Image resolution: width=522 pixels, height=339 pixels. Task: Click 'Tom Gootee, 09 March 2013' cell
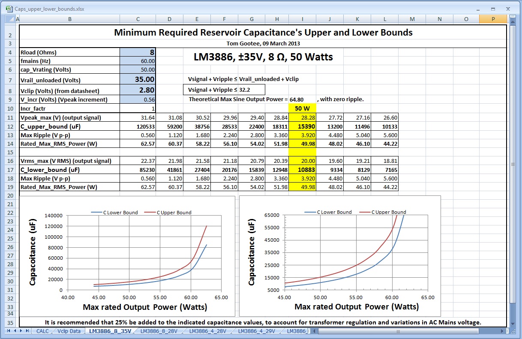pos(263,43)
